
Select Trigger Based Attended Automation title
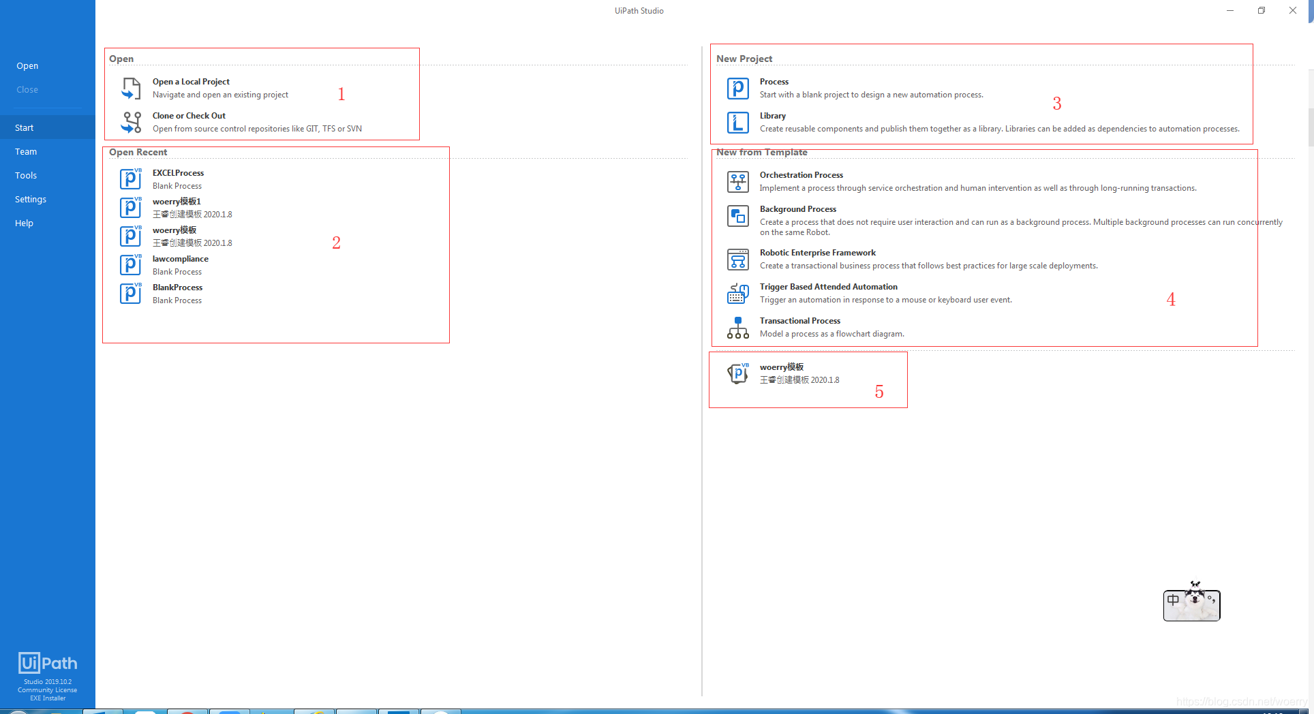click(829, 287)
